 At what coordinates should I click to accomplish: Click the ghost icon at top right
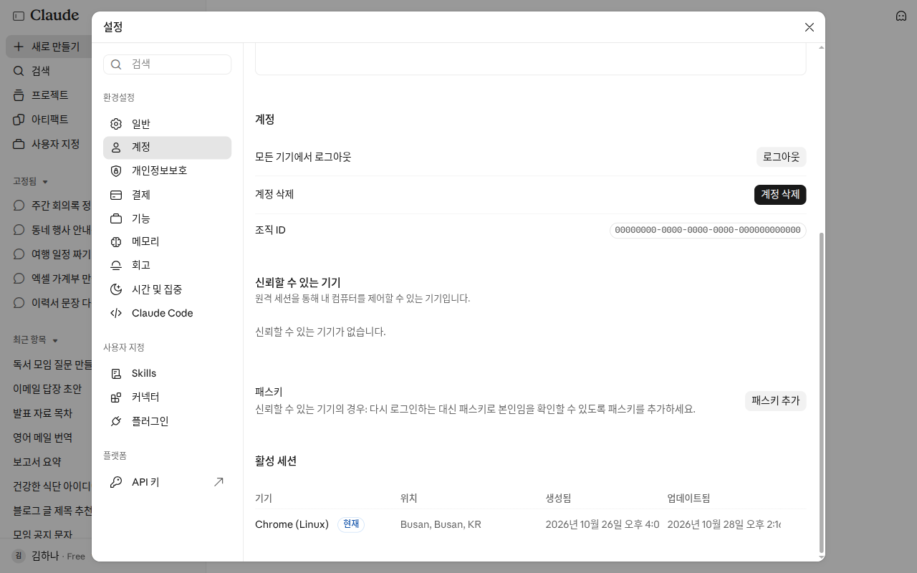[901, 16]
